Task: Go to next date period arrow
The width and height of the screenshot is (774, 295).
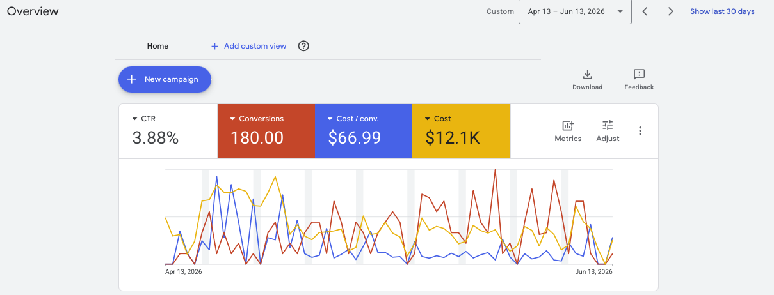Action: tap(670, 11)
